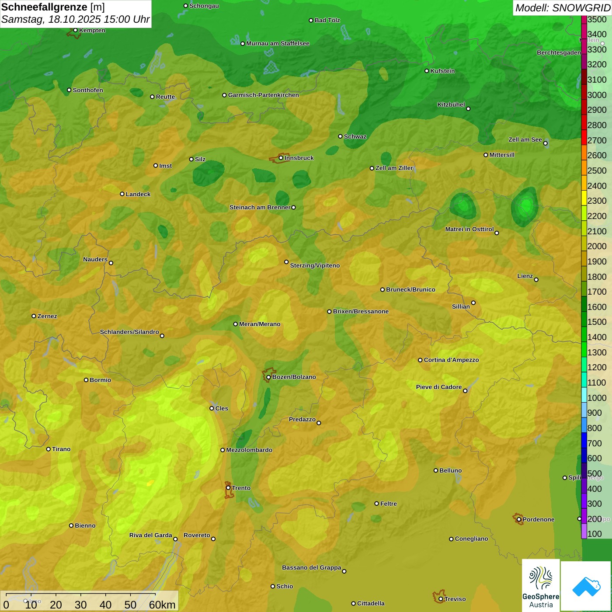Screen dimensions: 612x612
Task: Click the Innsbruck city marker dot
Action: 281,158
